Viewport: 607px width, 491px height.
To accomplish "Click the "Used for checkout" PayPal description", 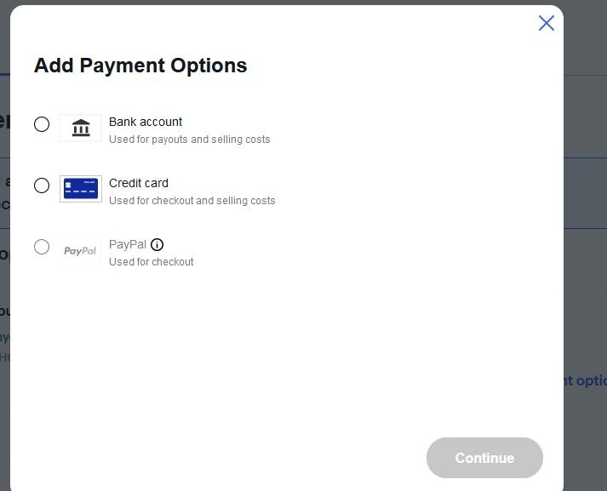I will pyautogui.click(x=151, y=262).
